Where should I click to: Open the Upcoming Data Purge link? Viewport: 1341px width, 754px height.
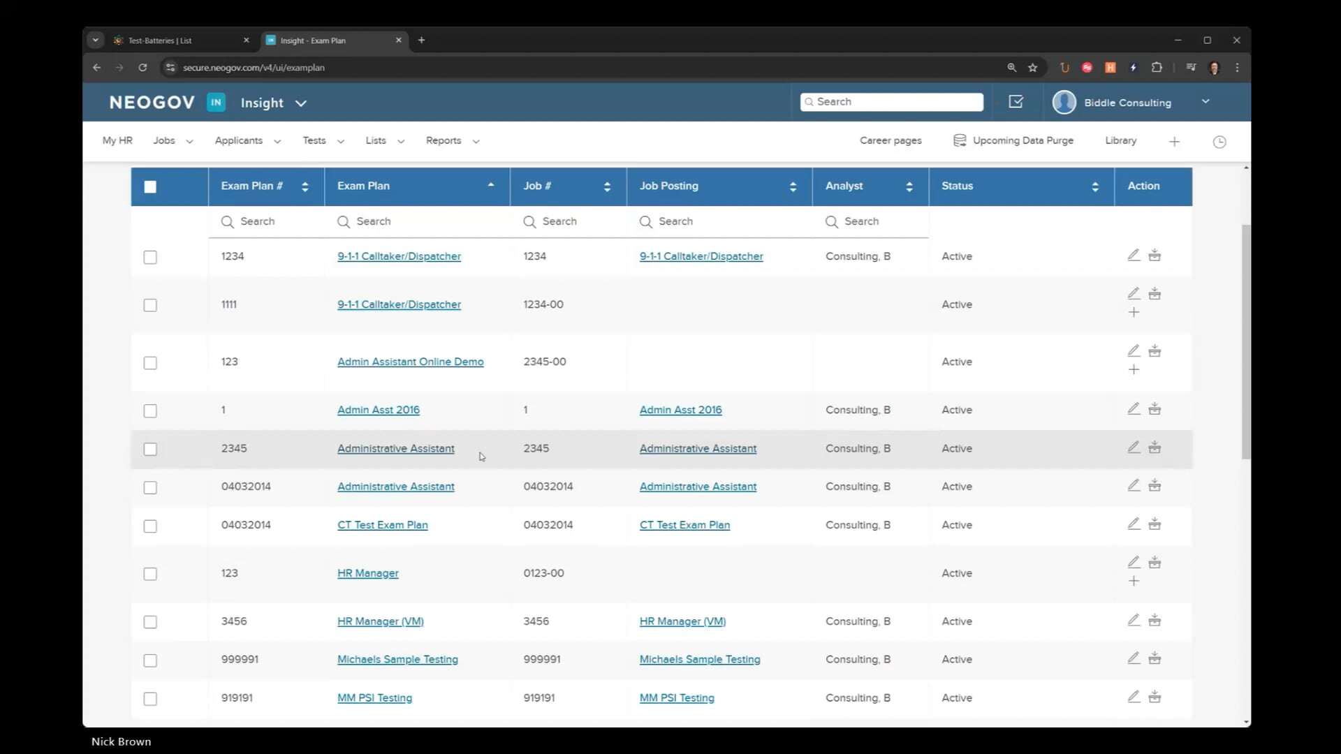[x=1022, y=141]
